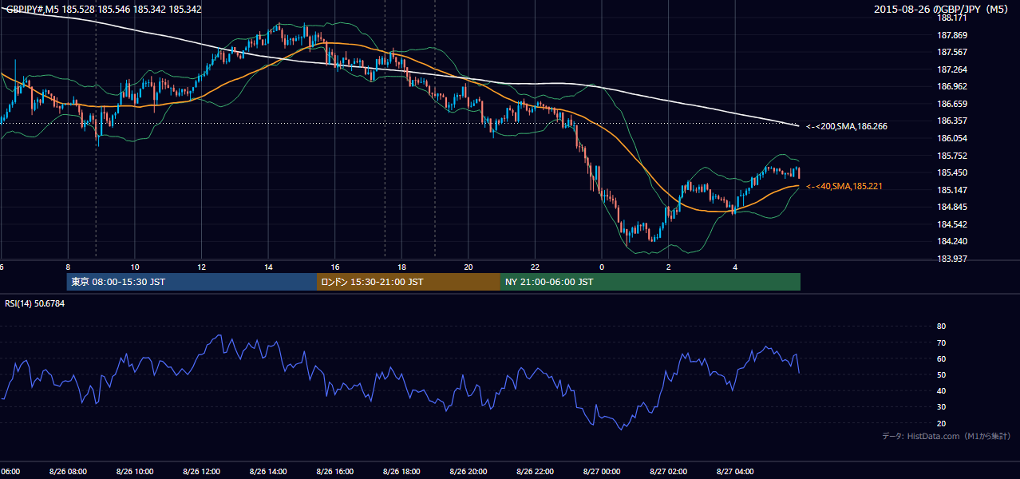This screenshot has height=479, width=1020.
Task: Click the 8/27 04:00 time axis label
Action: coord(735,471)
